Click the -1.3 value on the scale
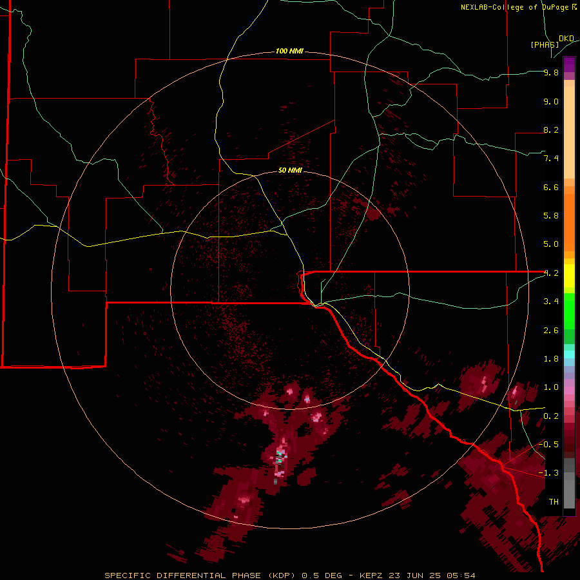Viewport: 580px width, 580px height. point(548,473)
